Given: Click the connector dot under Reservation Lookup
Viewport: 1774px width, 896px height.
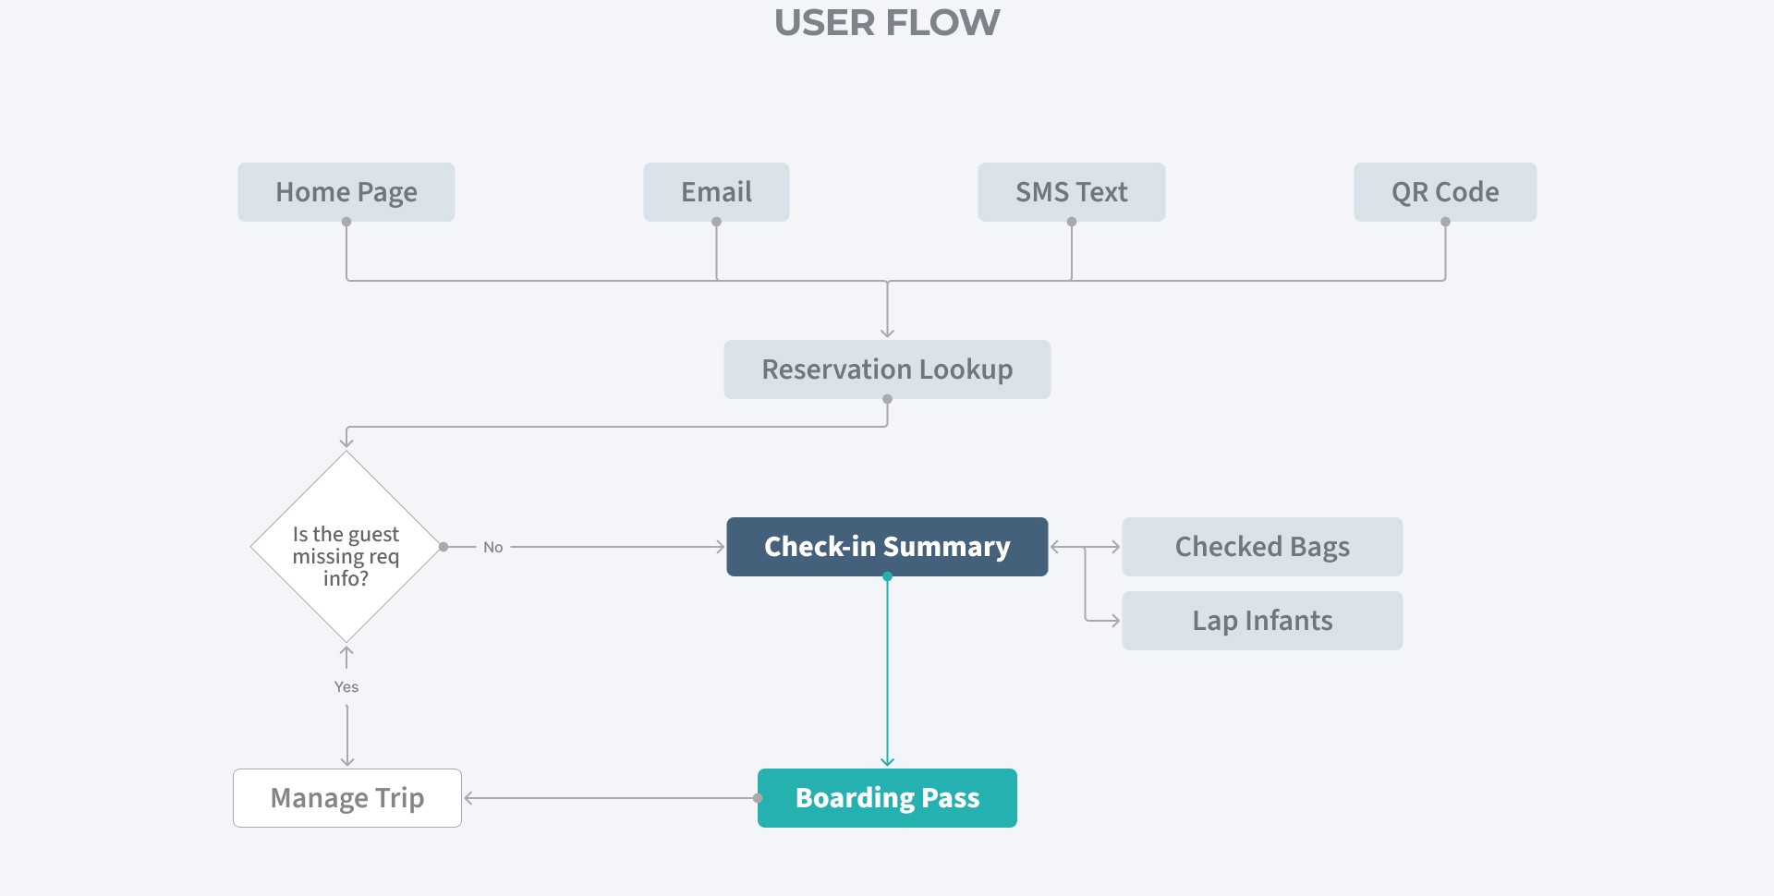Looking at the screenshot, I should click(887, 399).
